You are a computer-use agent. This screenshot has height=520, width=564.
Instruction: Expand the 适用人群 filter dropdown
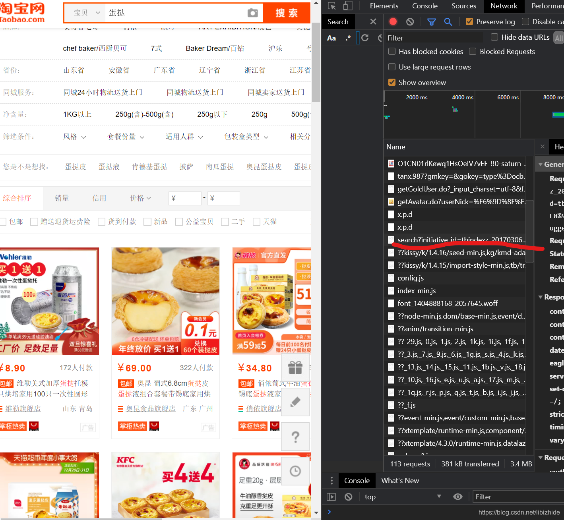184,137
